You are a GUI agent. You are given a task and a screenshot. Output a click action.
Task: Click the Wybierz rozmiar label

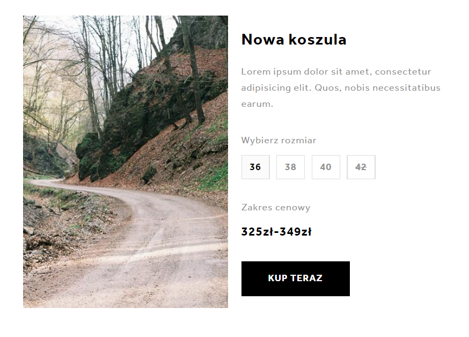point(279,141)
